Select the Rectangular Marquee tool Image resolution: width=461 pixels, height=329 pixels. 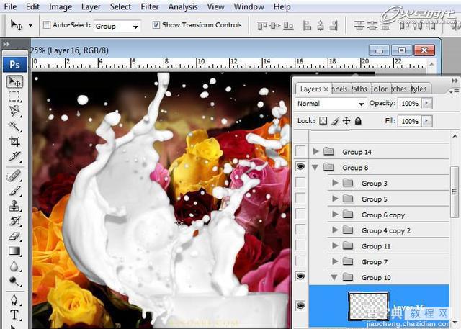pos(14,96)
